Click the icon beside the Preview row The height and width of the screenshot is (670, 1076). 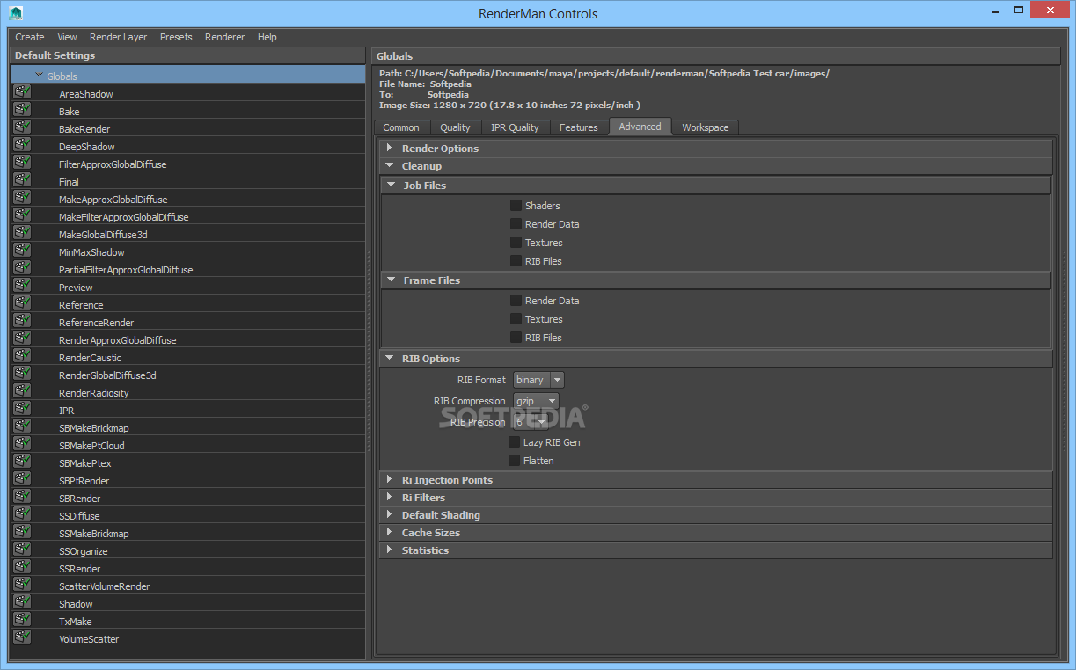coord(22,286)
